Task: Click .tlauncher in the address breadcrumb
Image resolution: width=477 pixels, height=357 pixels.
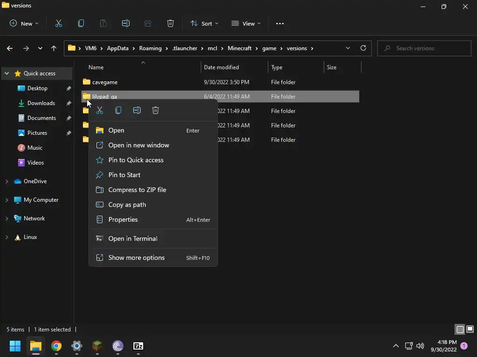Action: (x=184, y=48)
